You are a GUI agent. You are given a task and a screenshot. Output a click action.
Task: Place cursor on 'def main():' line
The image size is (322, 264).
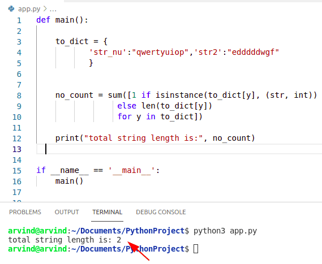(62, 20)
